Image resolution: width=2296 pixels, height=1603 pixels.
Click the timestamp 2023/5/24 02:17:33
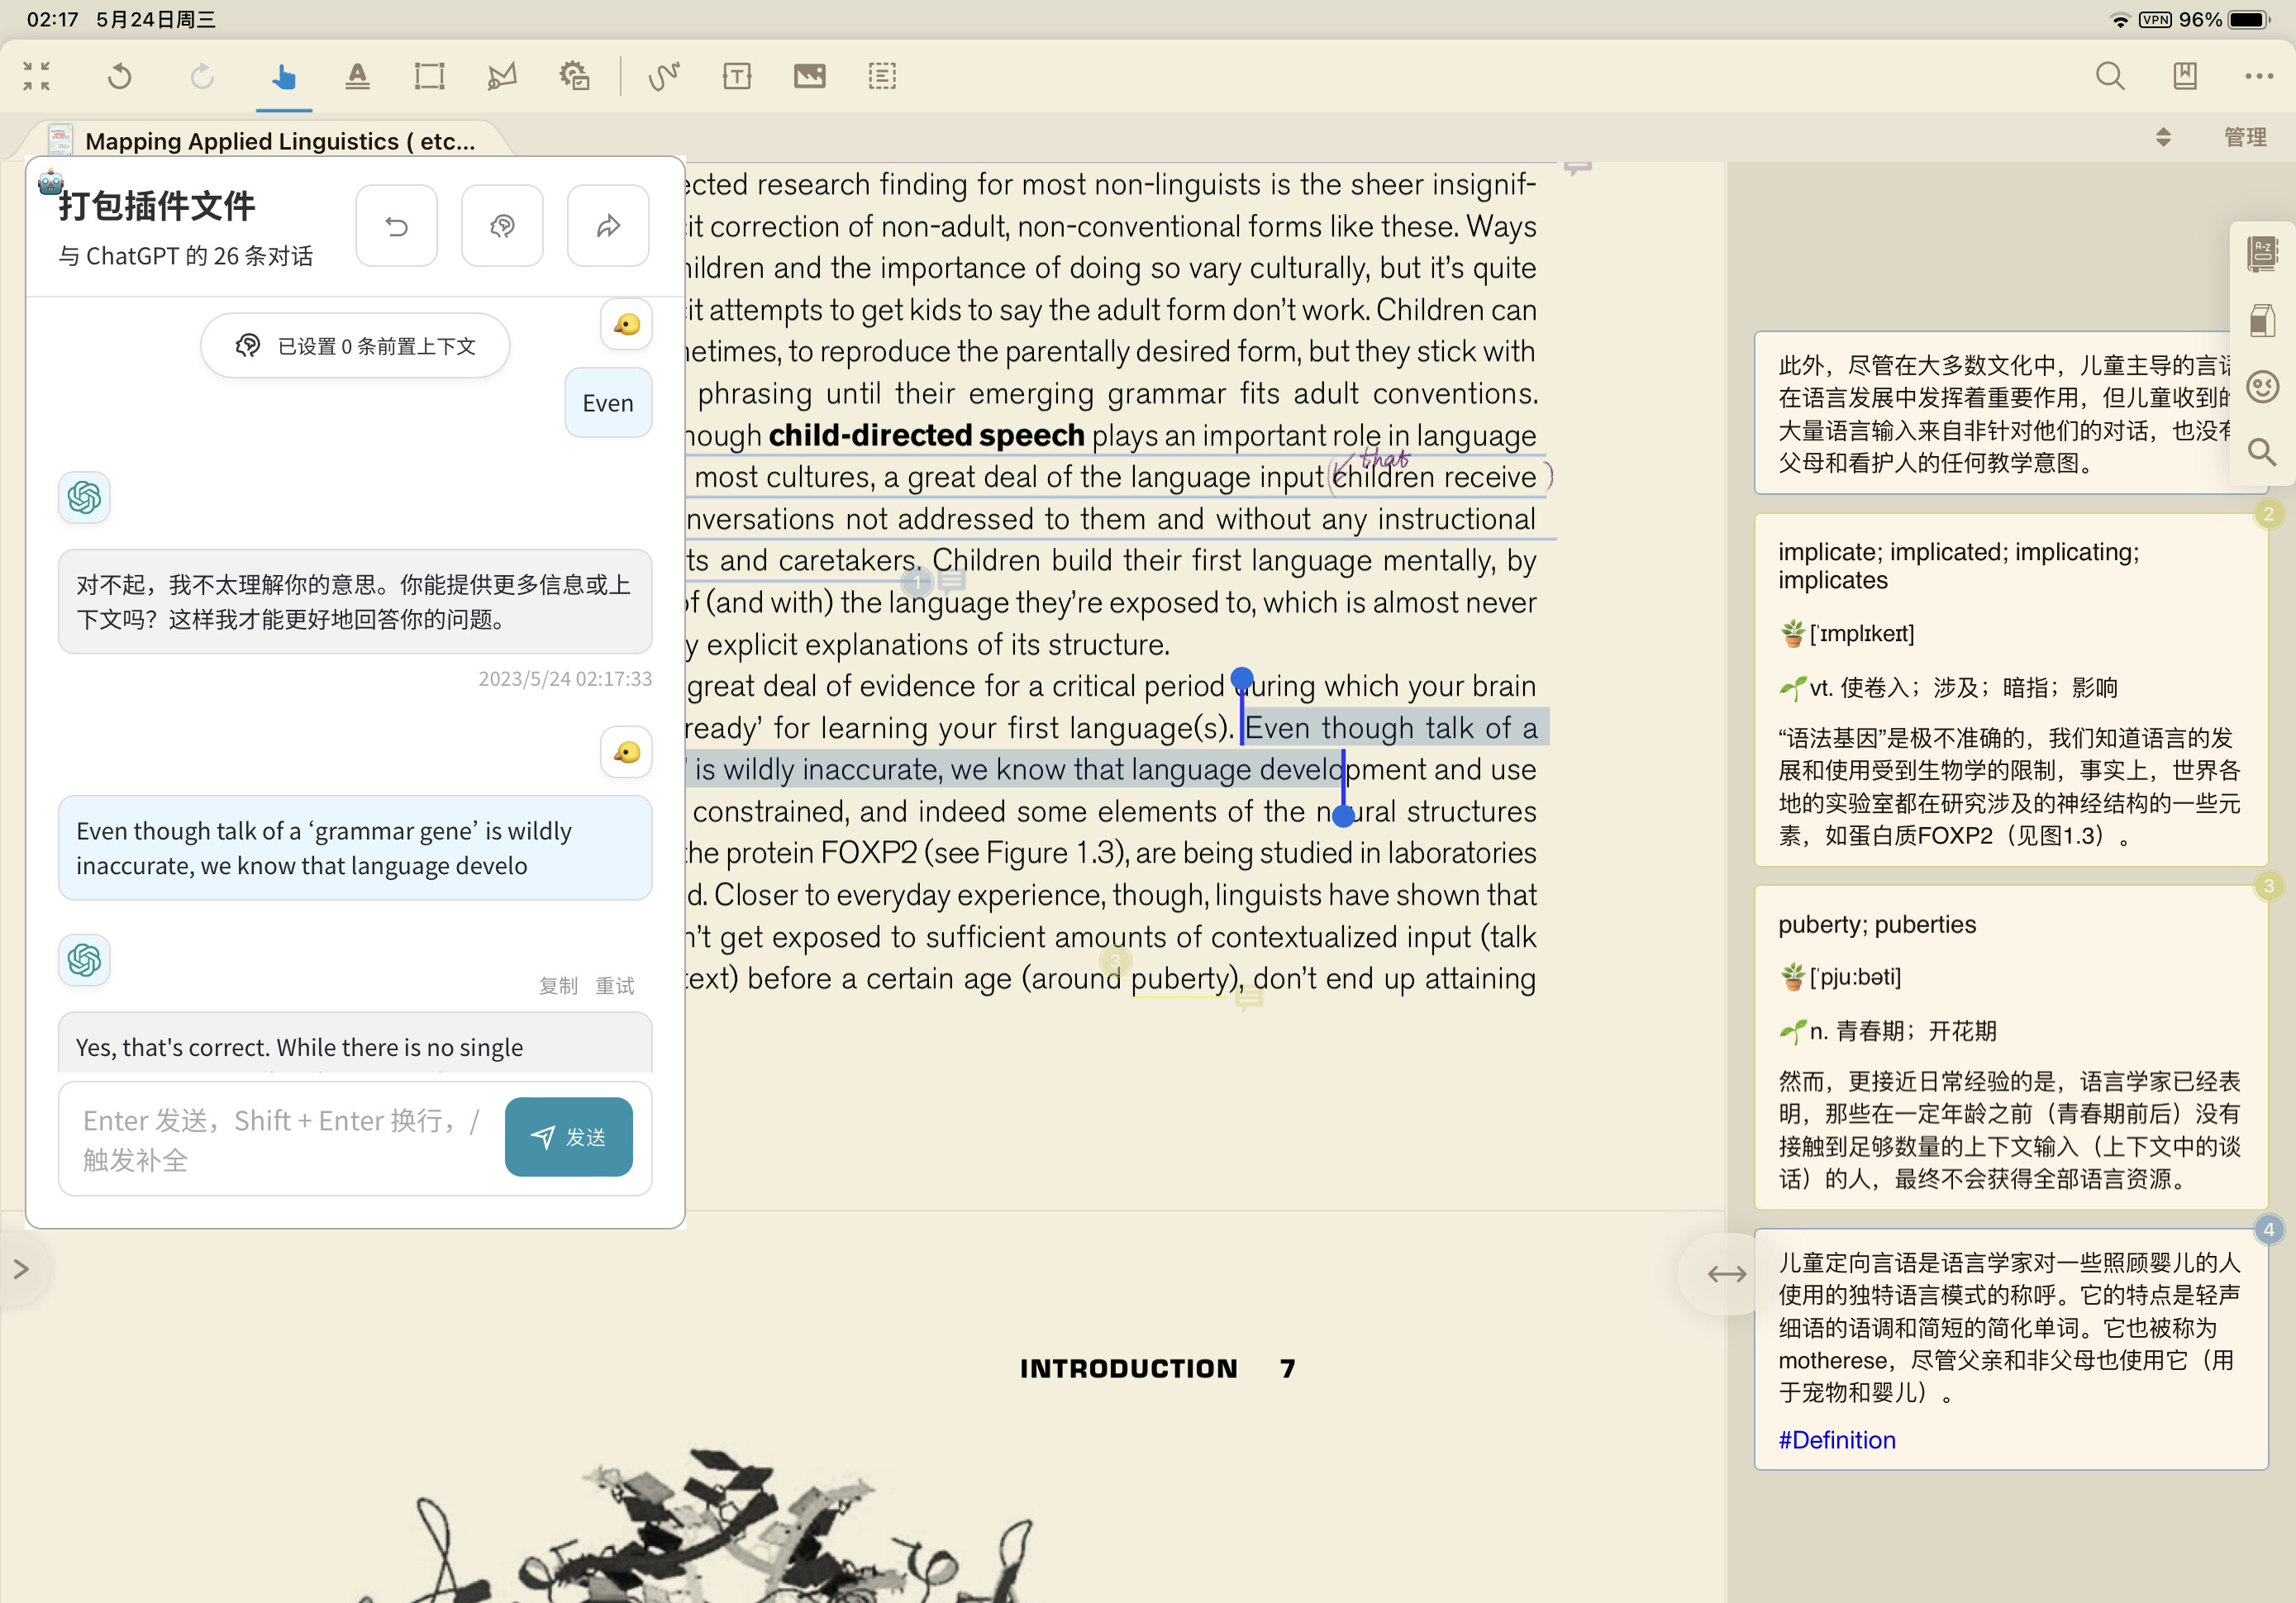[x=565, y=679]
